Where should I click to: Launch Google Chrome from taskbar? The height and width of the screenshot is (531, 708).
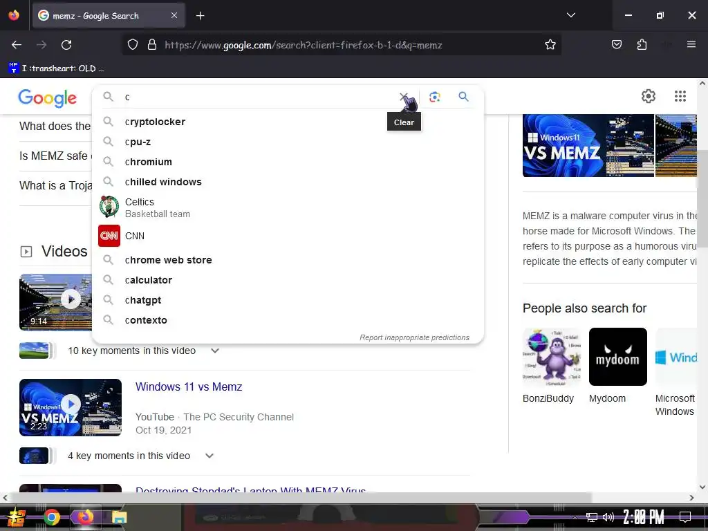[51, 517]
